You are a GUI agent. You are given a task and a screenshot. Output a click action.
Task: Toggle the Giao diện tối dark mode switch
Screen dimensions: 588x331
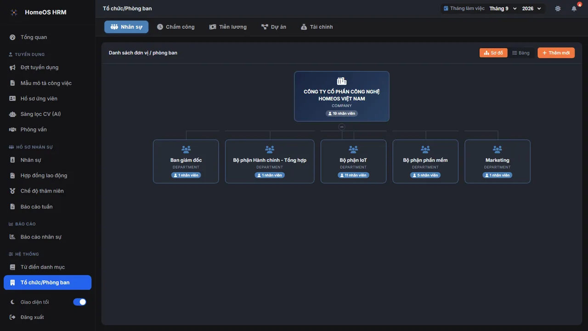pos(79,302)
